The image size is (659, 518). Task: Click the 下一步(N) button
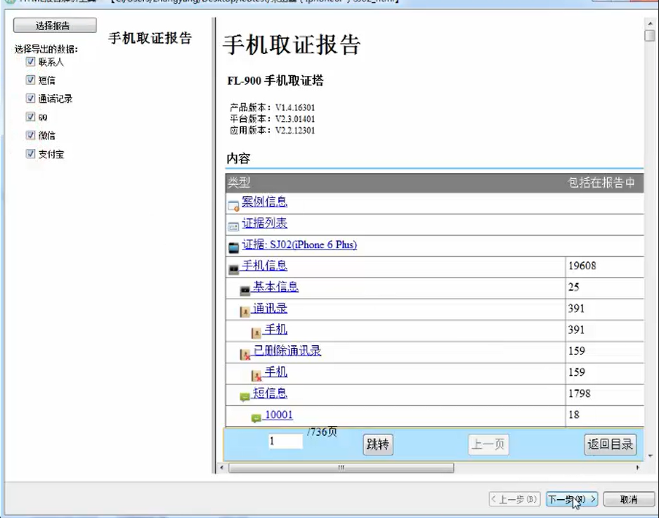point(572,499)
